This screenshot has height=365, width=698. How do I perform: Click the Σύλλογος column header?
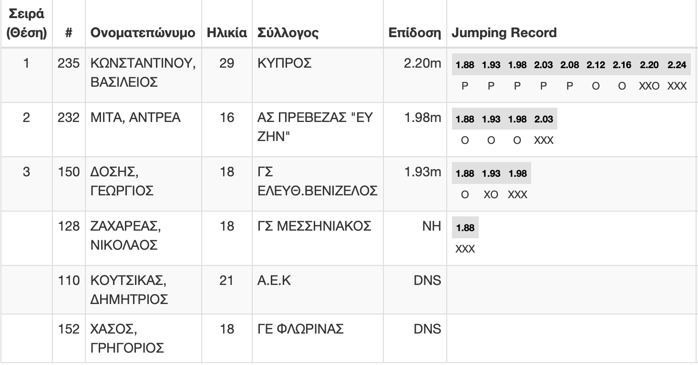288,33
